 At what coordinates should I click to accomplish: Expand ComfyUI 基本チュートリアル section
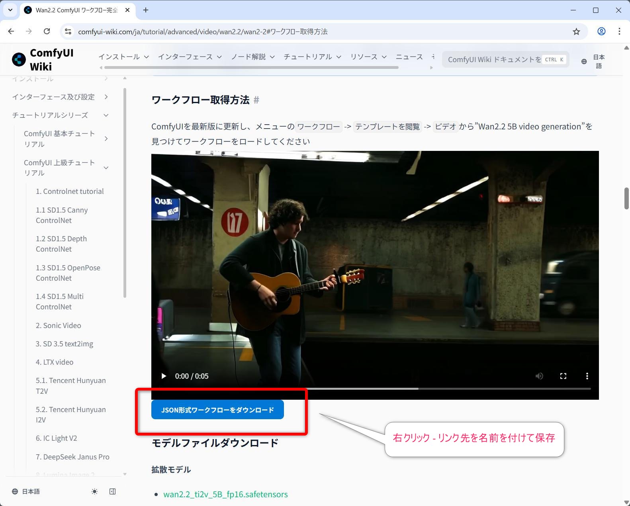pos(66,139)
